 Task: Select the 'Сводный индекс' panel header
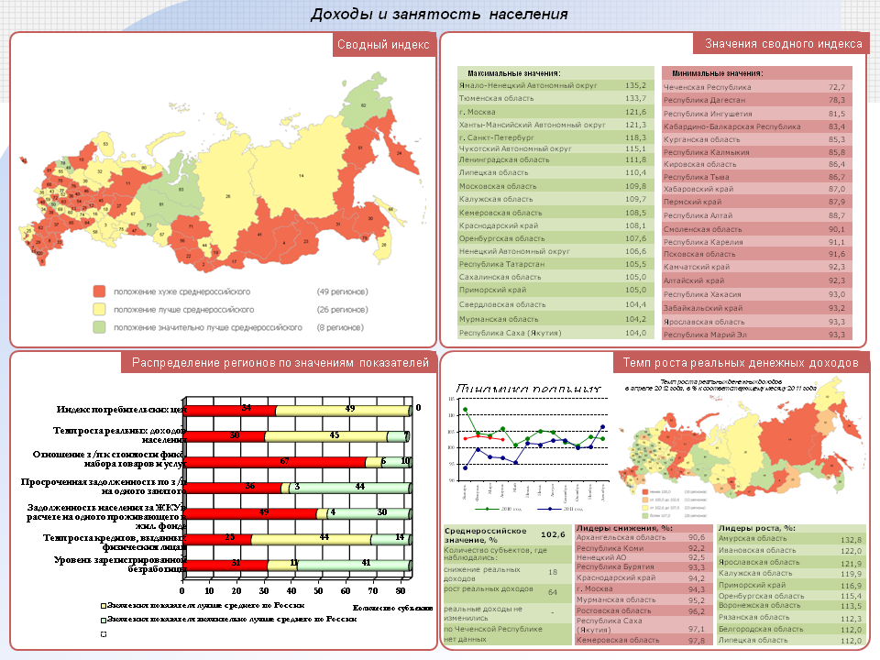click(x=383, y=45)
